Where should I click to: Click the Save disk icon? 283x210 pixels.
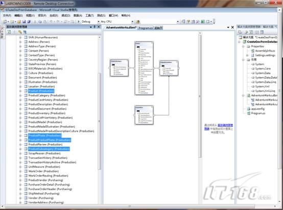pos(24,21)
